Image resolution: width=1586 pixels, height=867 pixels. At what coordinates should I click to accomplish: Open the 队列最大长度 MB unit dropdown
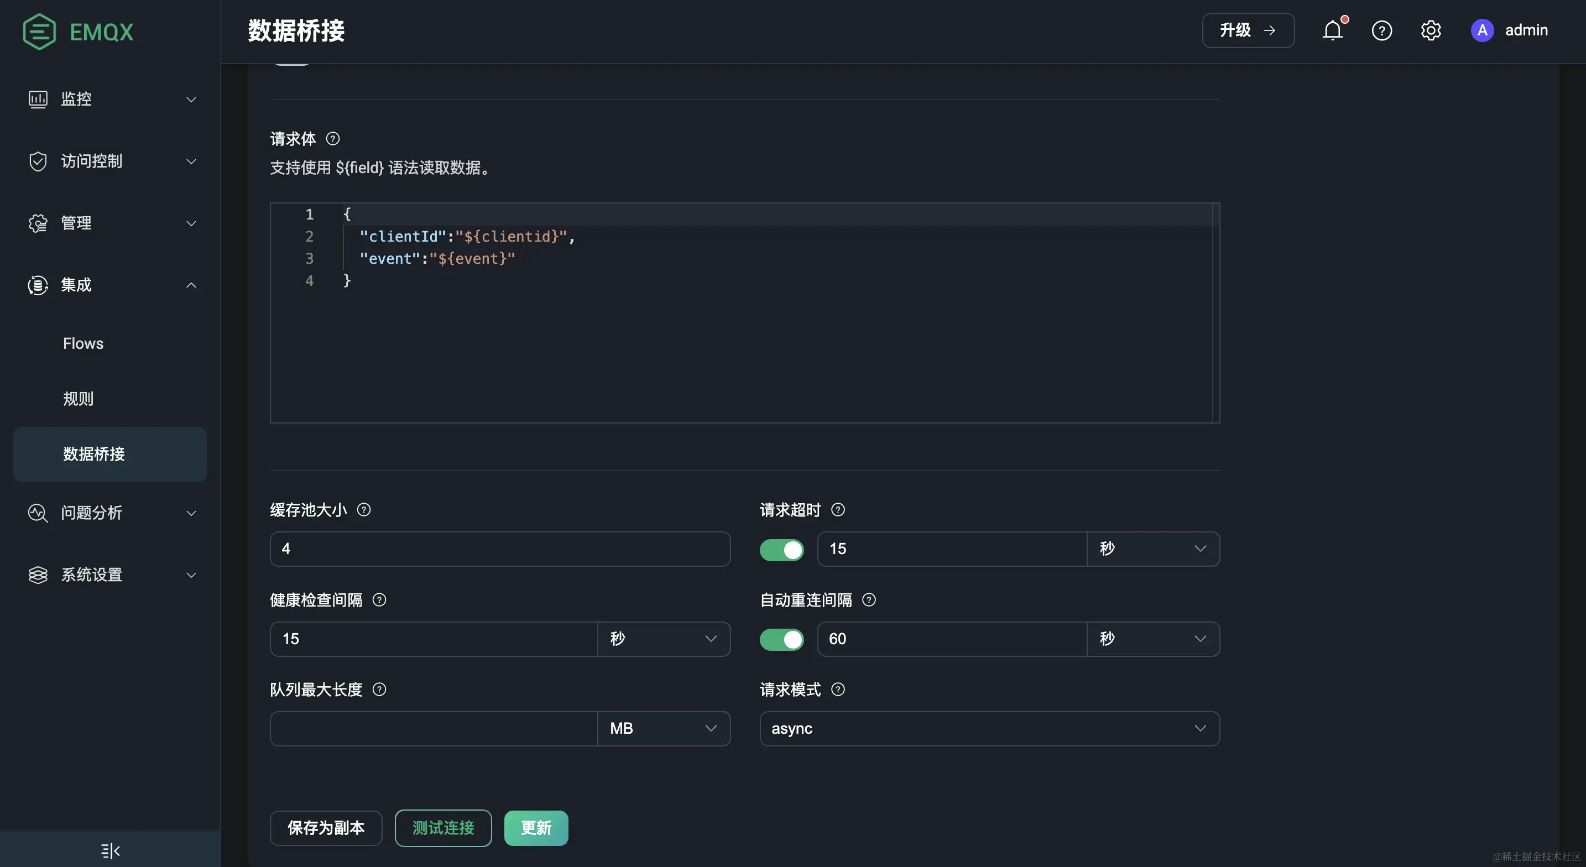663,728
